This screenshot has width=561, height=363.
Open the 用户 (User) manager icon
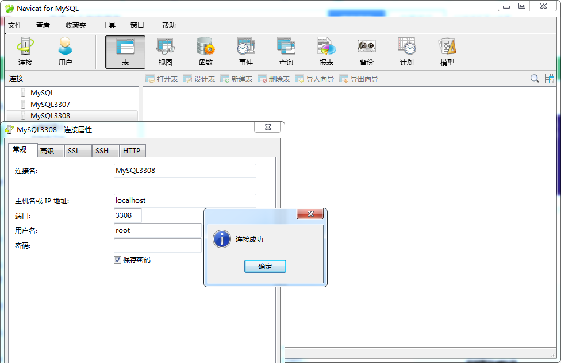[x=66, y=52]
